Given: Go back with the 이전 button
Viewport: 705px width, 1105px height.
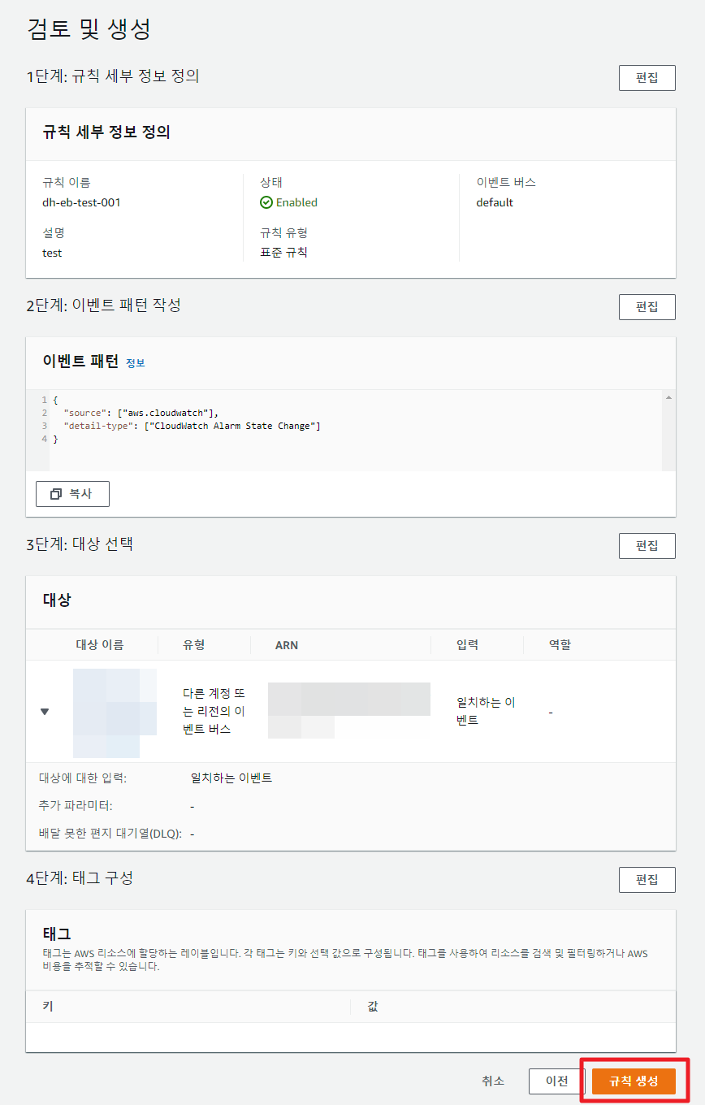Looking at the screenshot, I should click(x=556, y=1081).
